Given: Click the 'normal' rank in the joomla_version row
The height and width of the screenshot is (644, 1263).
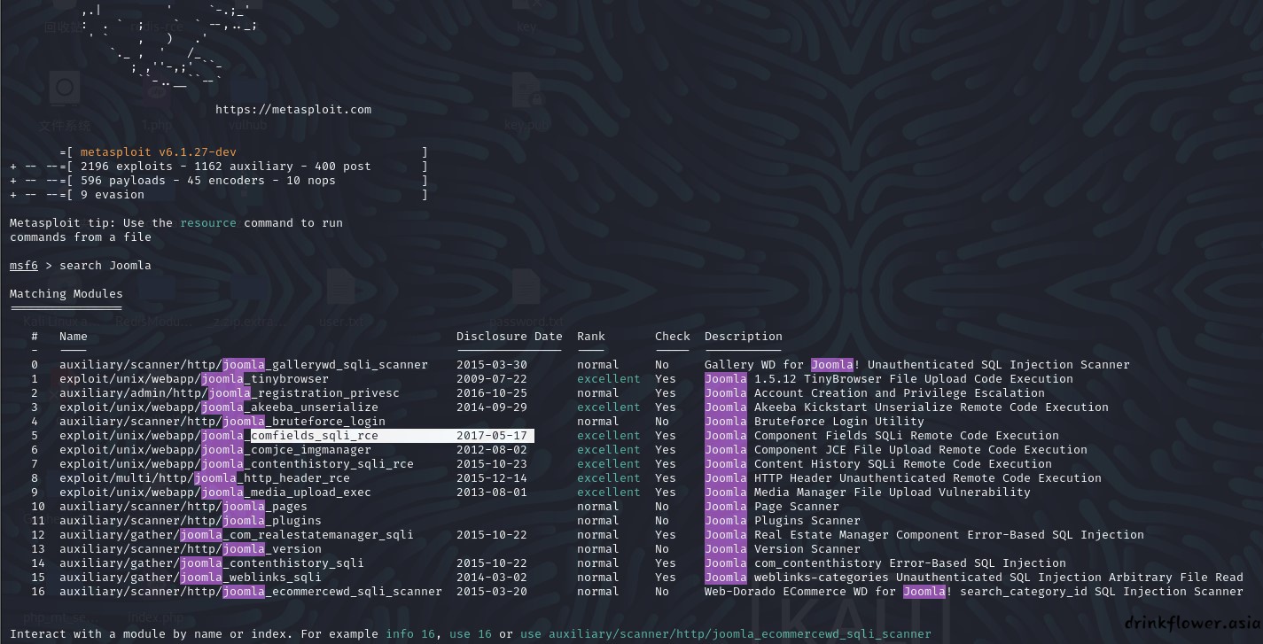Looking at the screenshot, I should tap(598, 549).
